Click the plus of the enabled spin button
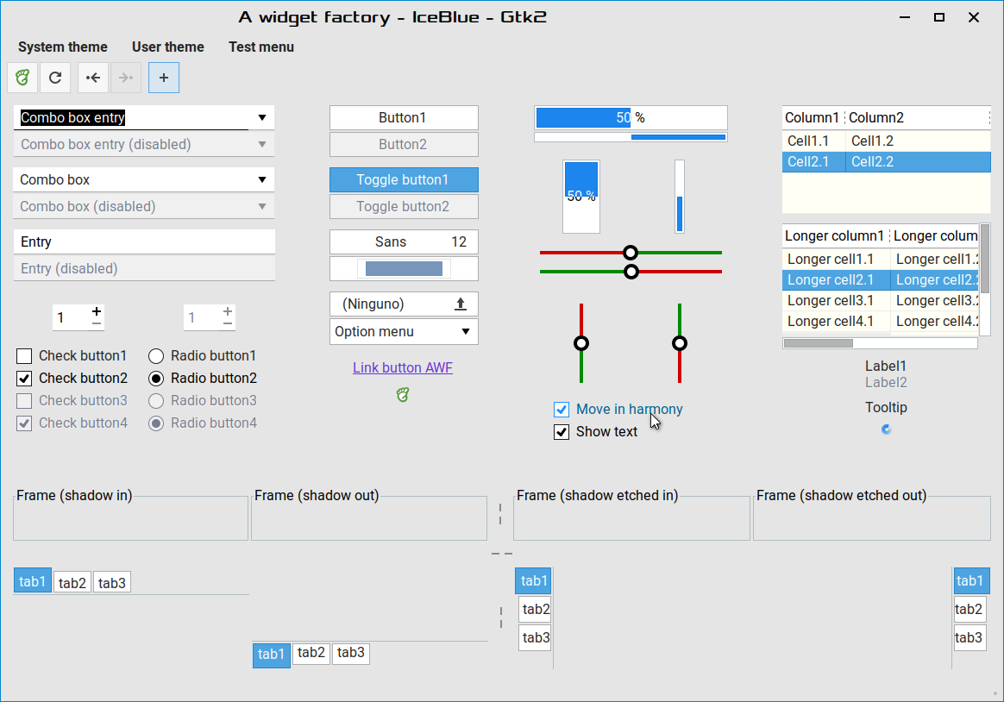Image resolution: width=1004 pixels, height=702 pixels. coord(96,311)
